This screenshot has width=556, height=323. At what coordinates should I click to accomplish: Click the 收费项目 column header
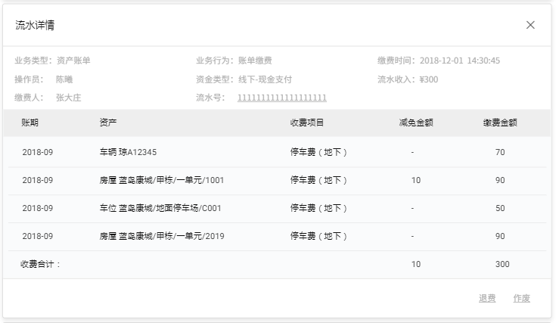pos(307,123)
